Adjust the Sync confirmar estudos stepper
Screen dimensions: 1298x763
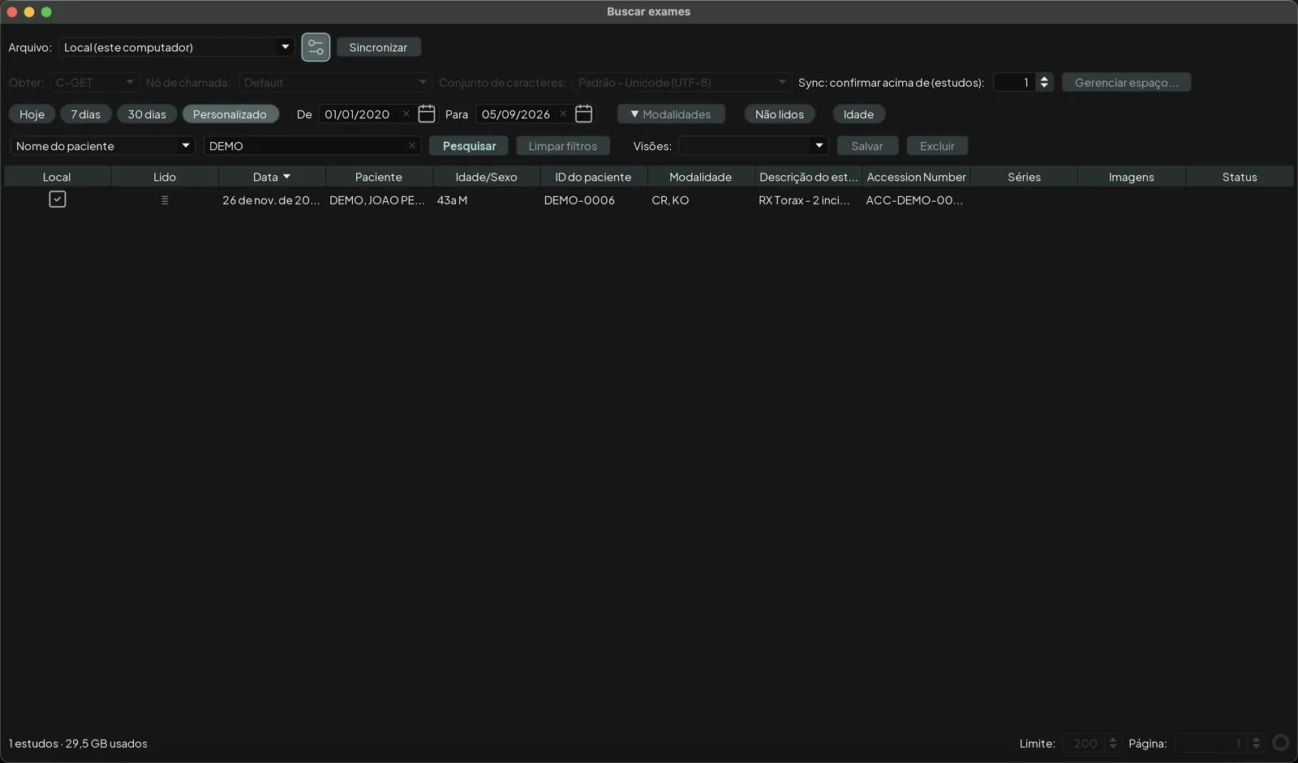(1044, 83)
